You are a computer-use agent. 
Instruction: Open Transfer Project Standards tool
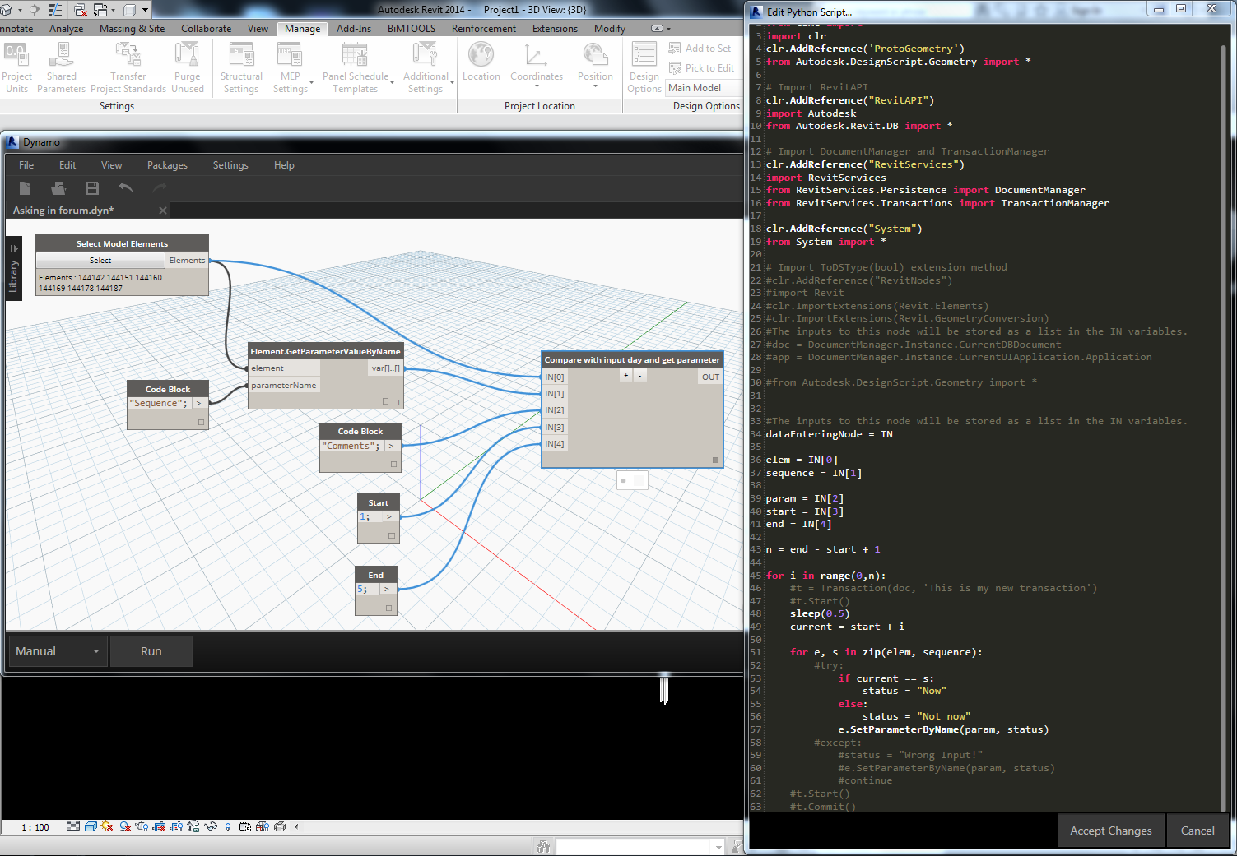(x=128, y=56)
